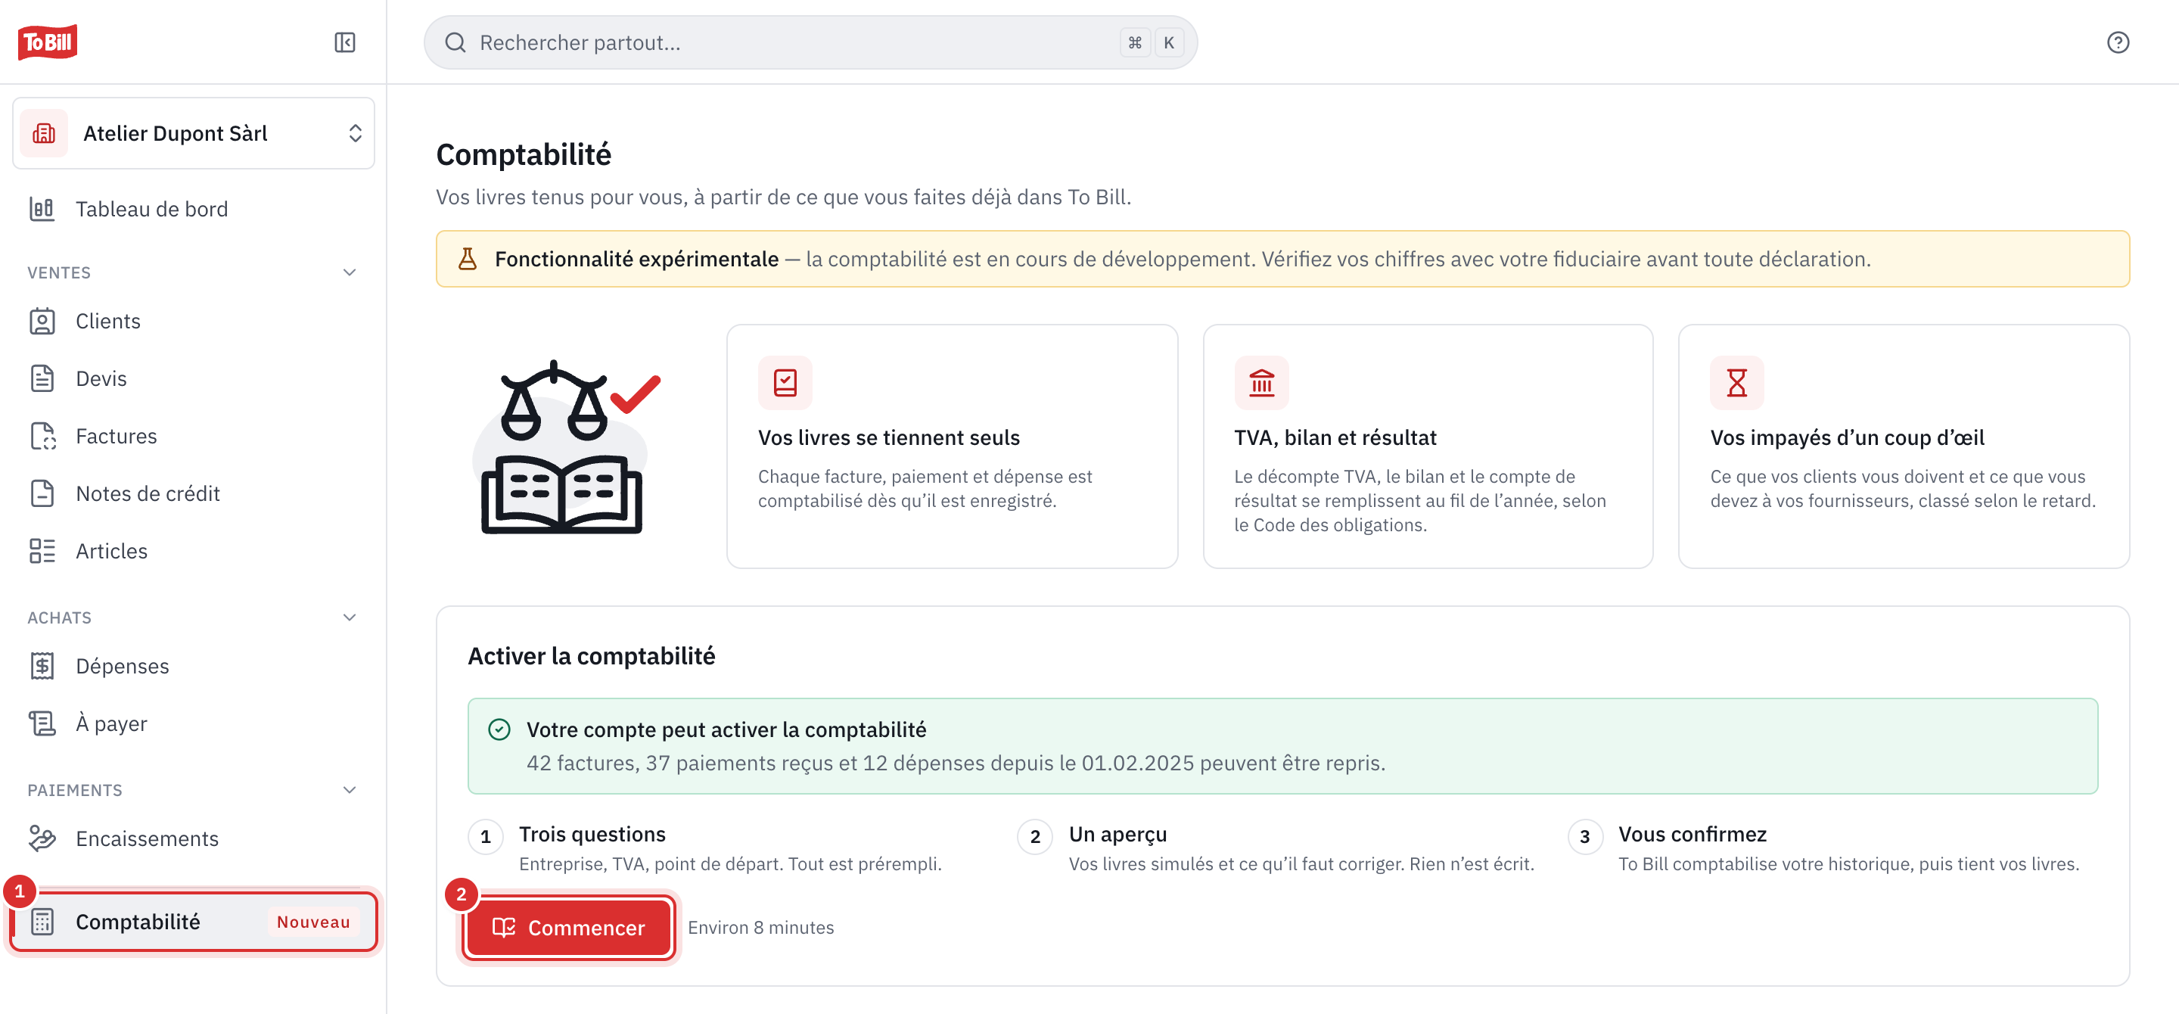
Task: Click the Notes de crédit icon
Action: [x=42, y=493]
